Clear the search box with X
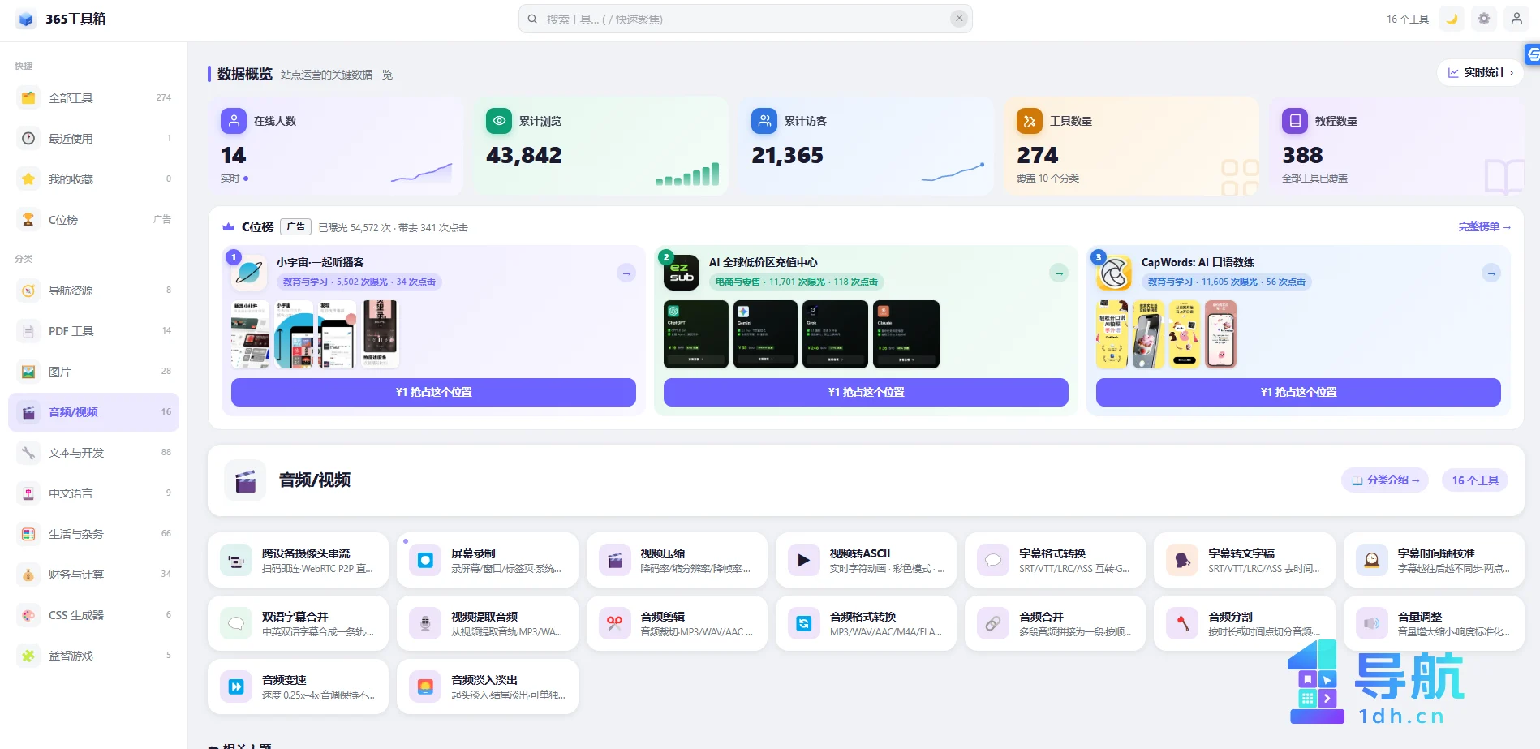 959,18
